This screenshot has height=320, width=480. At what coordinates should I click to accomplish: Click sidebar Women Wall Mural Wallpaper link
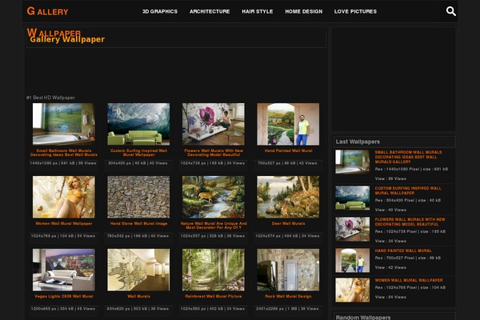coord(409,280)
